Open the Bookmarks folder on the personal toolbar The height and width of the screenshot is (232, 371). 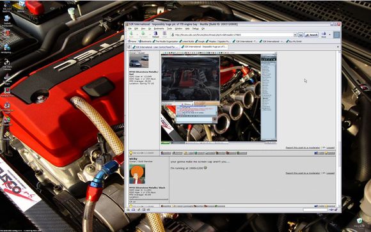[x=145, y=41]
